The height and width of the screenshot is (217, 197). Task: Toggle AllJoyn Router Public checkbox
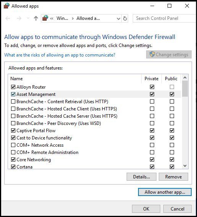[x=172, y=87]
